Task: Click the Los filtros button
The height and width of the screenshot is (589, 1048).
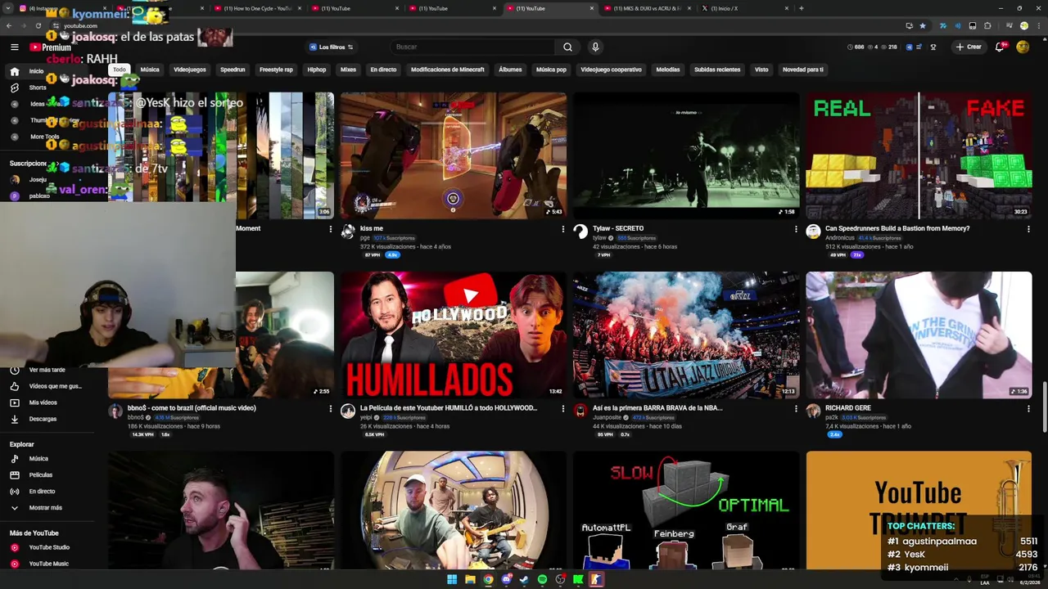Action: click(332, 47)
